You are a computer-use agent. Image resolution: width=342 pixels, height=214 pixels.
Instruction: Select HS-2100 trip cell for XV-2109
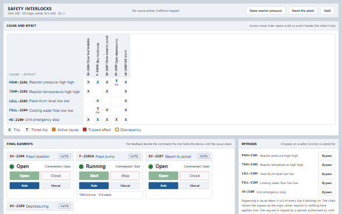coord(116,120)
